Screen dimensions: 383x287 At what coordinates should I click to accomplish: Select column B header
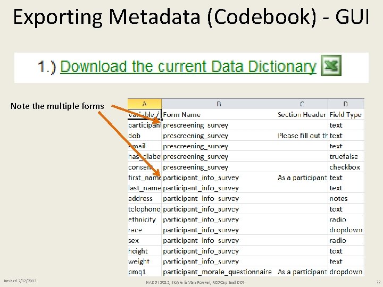pos(219,104)
